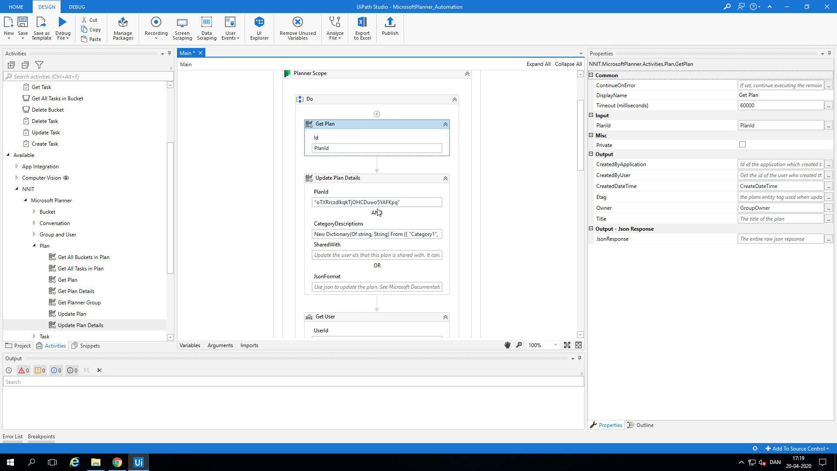Click the Copy tool

coord(91,30)
